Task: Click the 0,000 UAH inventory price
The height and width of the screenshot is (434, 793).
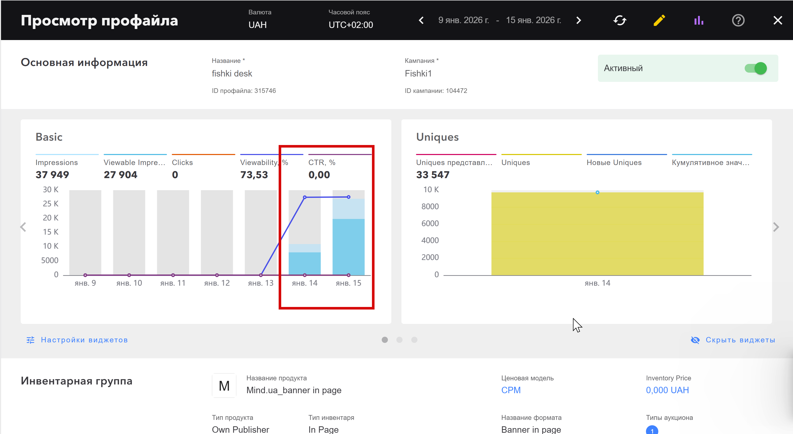Action: coord(667,390)
